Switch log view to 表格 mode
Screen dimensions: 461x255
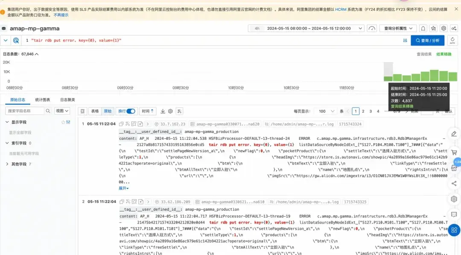pyautogui.click(x=95, y=111)
